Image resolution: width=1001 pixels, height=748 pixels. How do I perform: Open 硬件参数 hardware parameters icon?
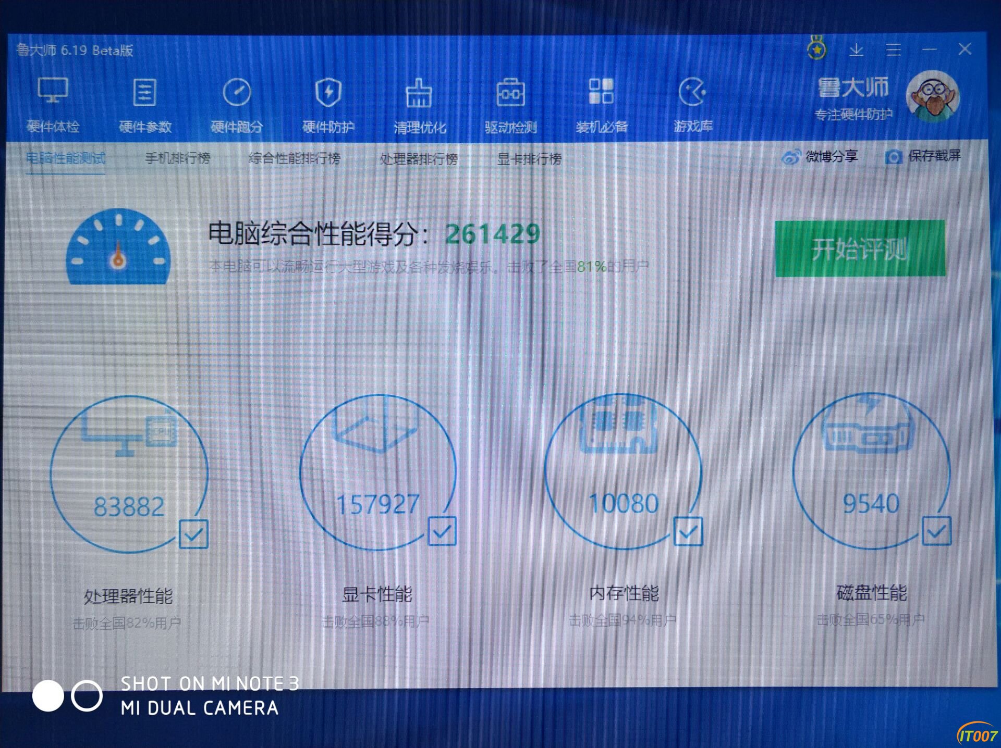[x=144, y=92]
